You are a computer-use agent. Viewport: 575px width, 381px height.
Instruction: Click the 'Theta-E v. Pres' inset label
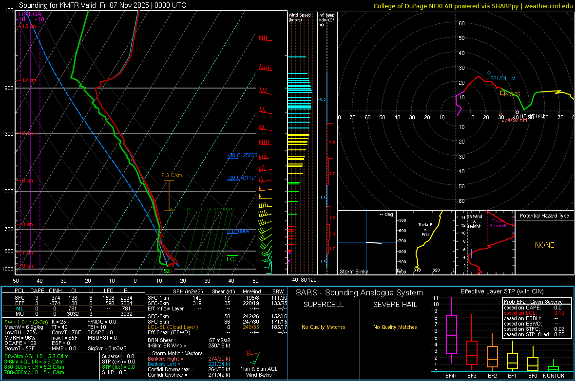(x=425, y=229)
